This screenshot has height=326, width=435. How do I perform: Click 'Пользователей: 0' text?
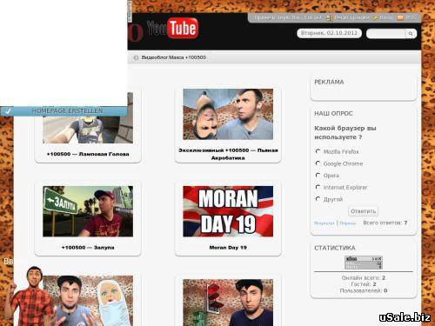364,290
